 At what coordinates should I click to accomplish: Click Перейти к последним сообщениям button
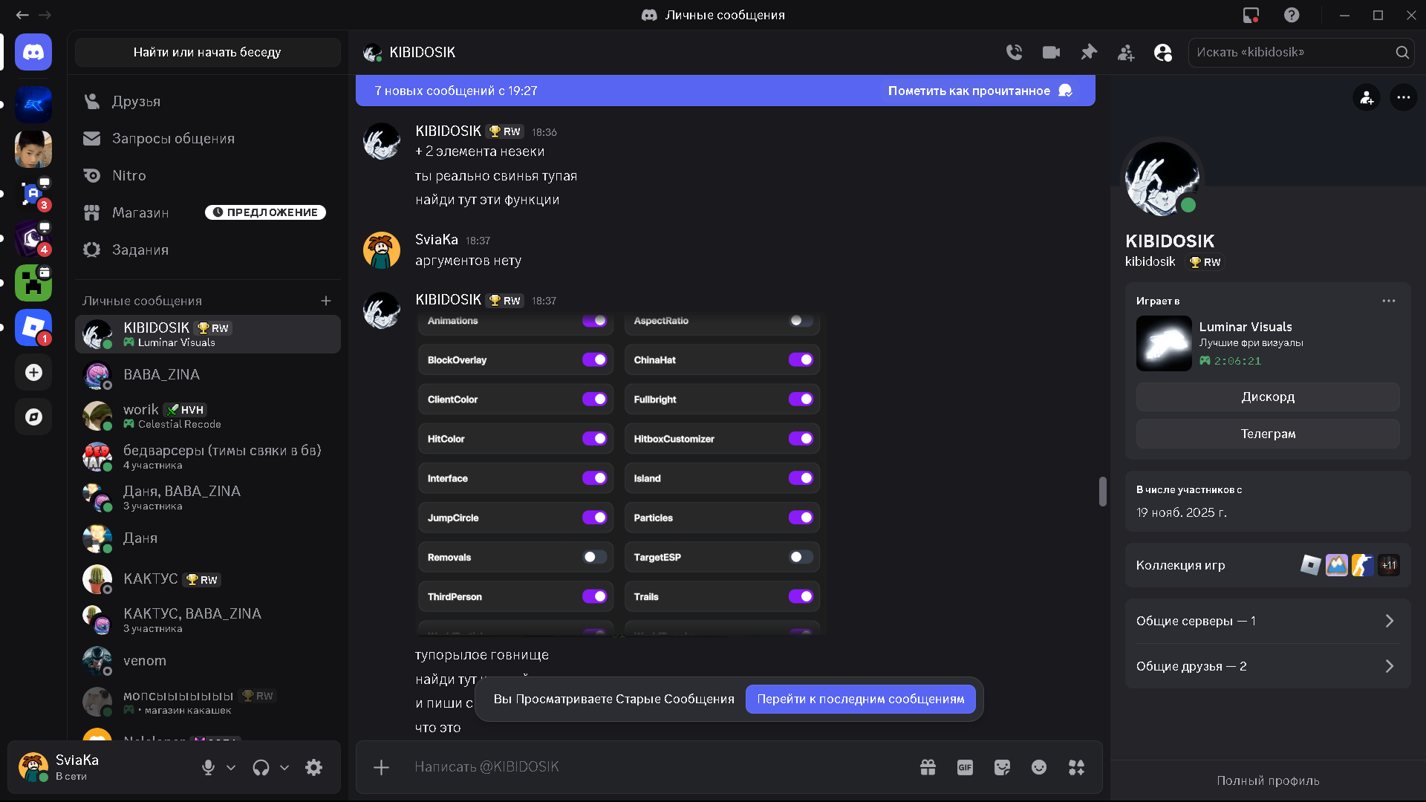(x=861, y=699)
